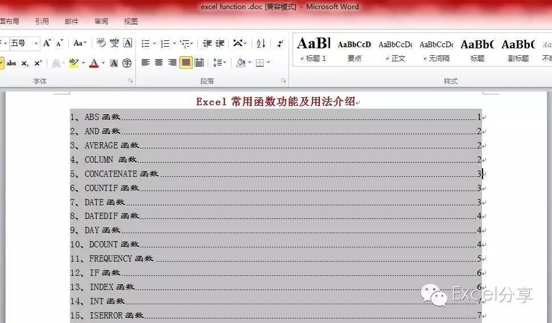Click the Character Shading gray A icon

114,63
